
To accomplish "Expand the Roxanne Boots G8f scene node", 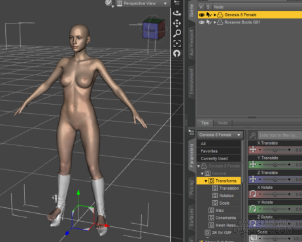I will point(215,22).
